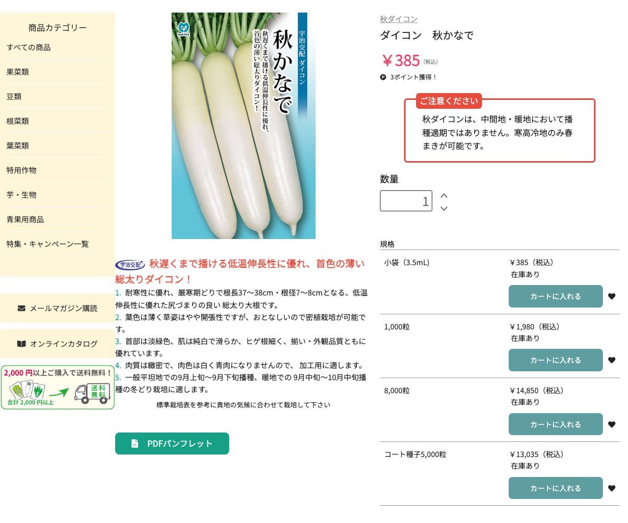This screenshot has width=628, height=523.
Task: Select すべての商品 in the sidebar
Action: [27, 47]
